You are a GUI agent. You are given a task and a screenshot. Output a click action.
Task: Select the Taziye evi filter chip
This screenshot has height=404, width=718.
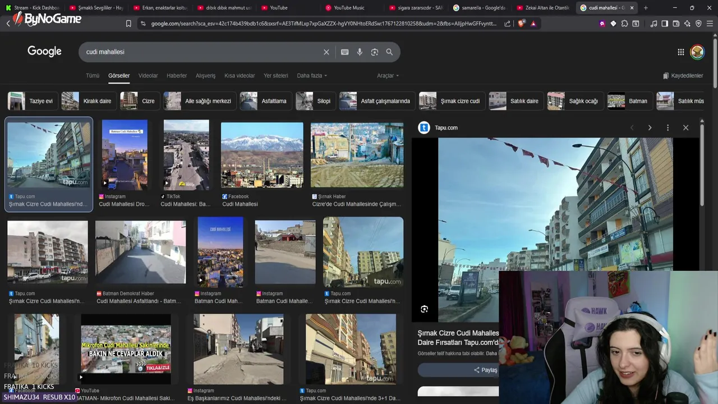[x=33, y=101]
